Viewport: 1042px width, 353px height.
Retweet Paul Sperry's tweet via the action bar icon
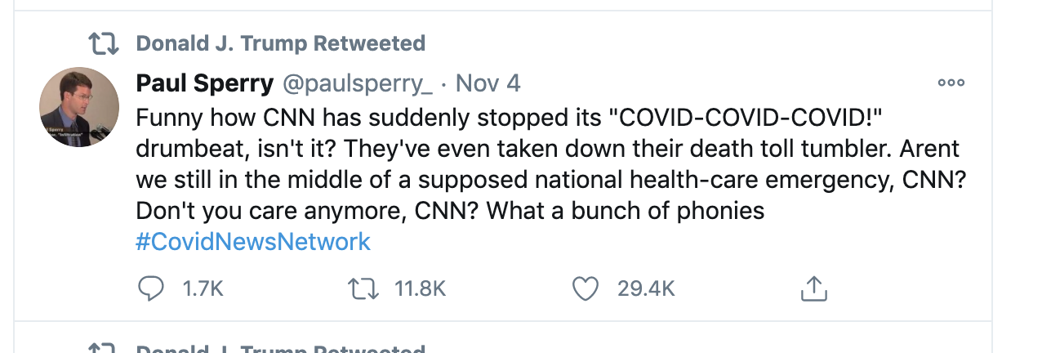pyautogui.click(x=359, y=288)
